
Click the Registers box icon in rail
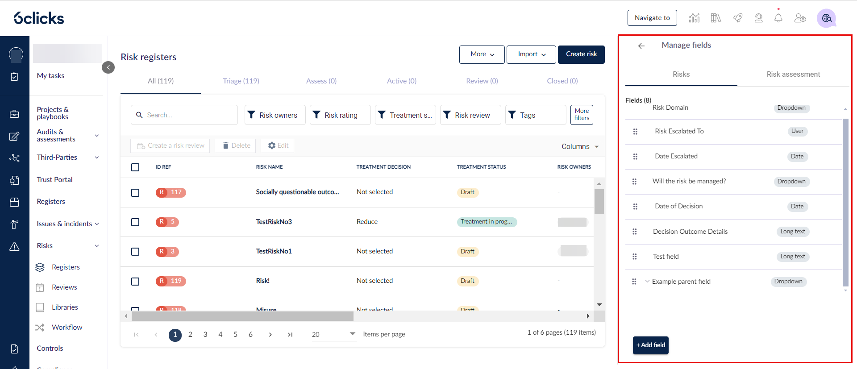coord(15,202)
